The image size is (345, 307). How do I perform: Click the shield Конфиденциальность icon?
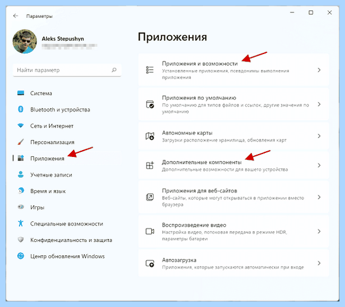coord(21,240)
